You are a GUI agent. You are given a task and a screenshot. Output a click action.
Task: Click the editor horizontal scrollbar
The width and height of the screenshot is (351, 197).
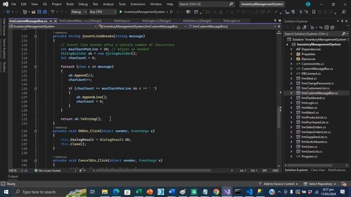[154, 170]
